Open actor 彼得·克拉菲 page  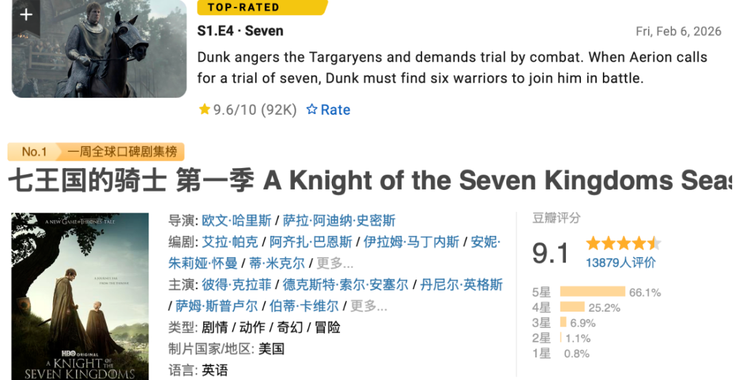click(x=236, y=284)
